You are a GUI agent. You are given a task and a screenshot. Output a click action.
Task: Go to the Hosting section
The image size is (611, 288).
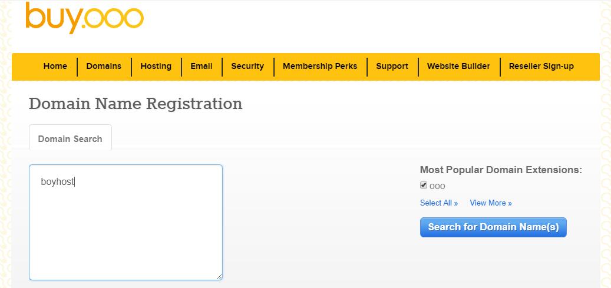(x=156, y=66)
